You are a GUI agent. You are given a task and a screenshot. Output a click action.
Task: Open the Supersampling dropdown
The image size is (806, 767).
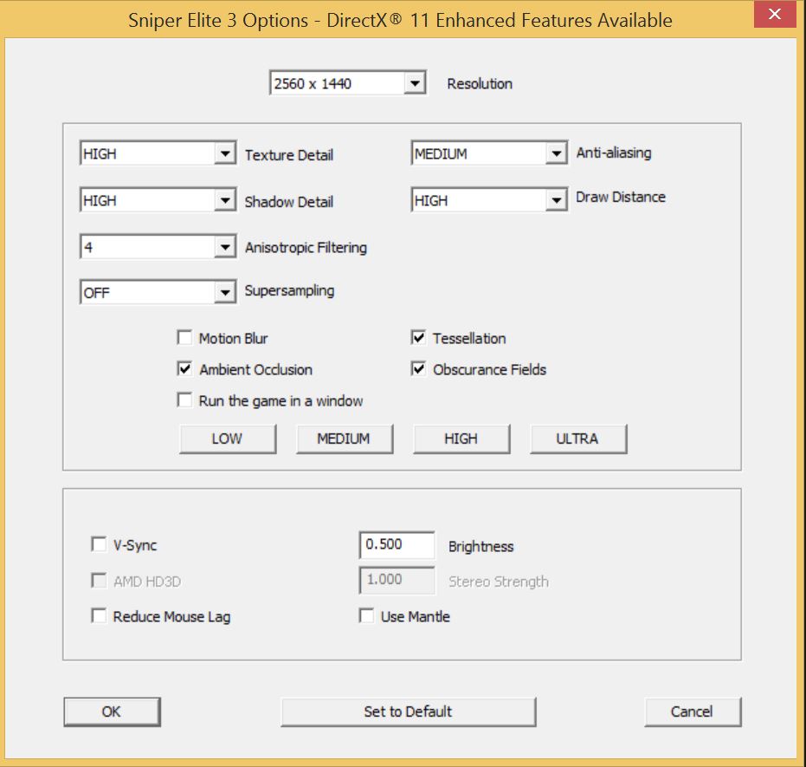pyautogui.click(x=158, y=292)
